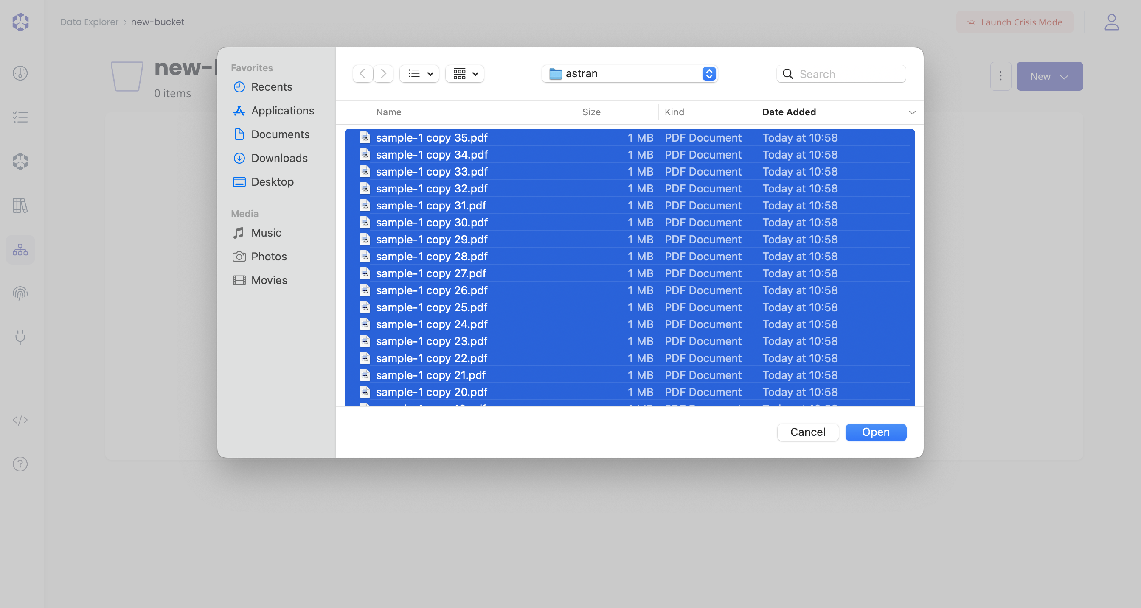
Task: Expand the New button dropdown chevron
Action: coord(1065,76)
